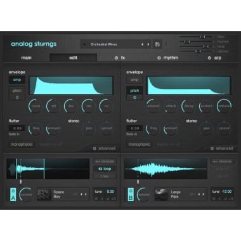241x241 pixels.
Task: Click the sus knob in left envelope
Action: 89,106
